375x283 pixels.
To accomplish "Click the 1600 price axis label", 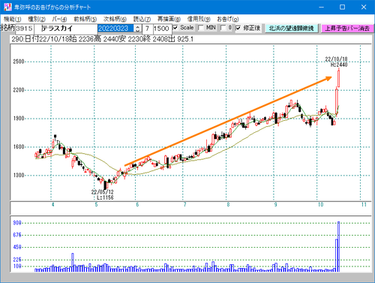I will pos(19,147).
